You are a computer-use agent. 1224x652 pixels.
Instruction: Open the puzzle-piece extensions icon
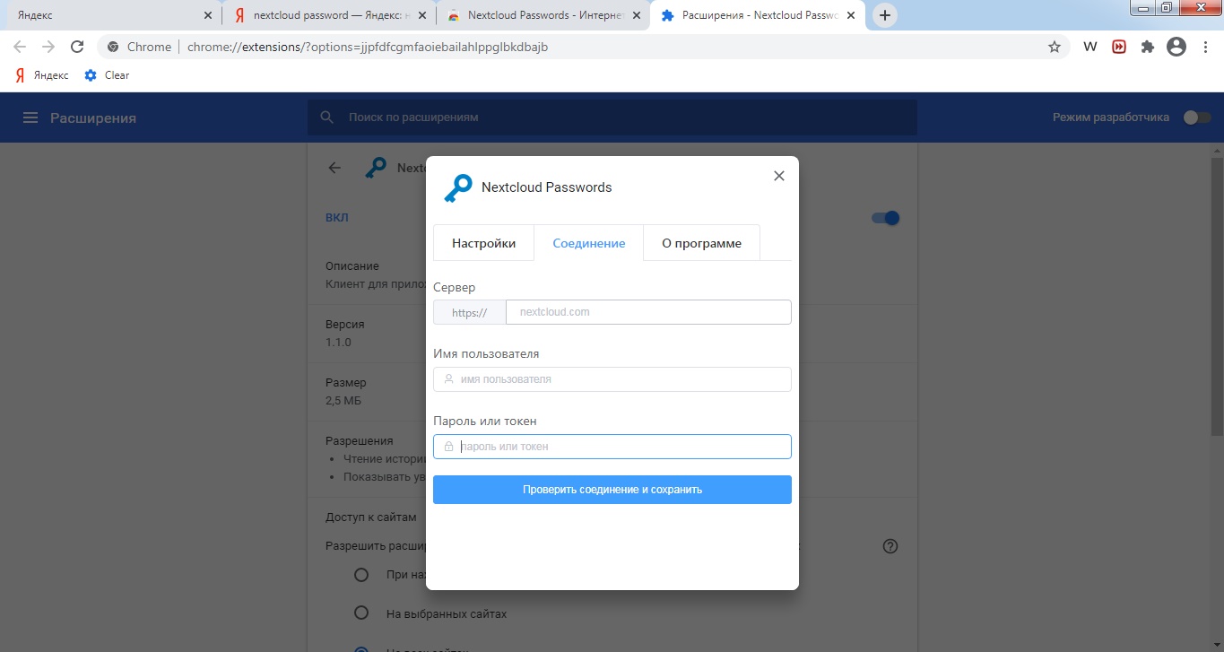click(x=1147, y=46)
